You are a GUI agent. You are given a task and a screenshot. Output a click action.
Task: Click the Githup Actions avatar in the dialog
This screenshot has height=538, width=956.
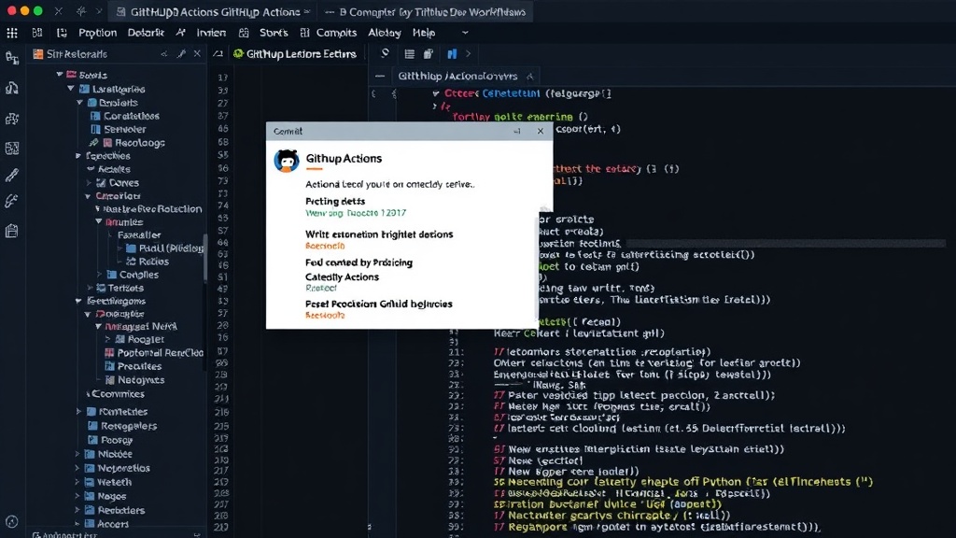pyautogui.click(x=287, y=161)
